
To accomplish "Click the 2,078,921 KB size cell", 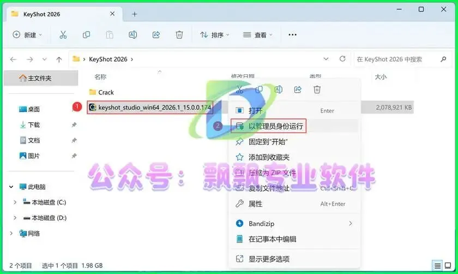I will point(394,108).
